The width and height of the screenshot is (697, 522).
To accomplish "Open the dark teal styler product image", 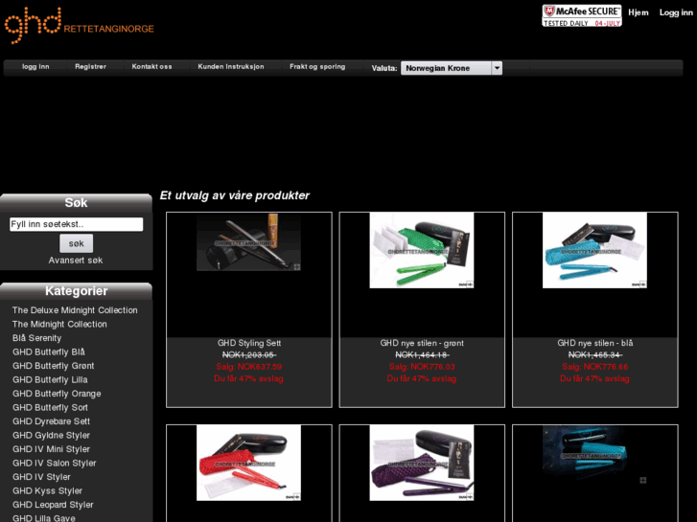I will point(594,455).
